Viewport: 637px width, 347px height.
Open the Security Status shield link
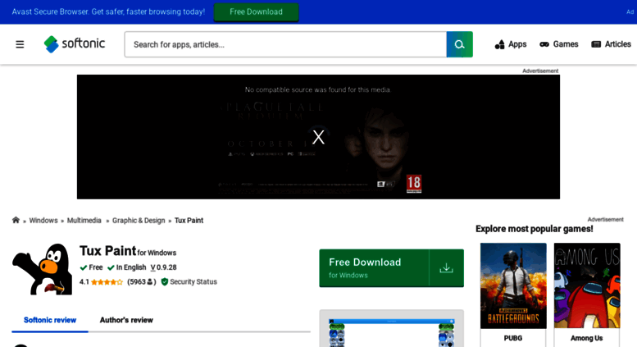[x=189, y=281]
